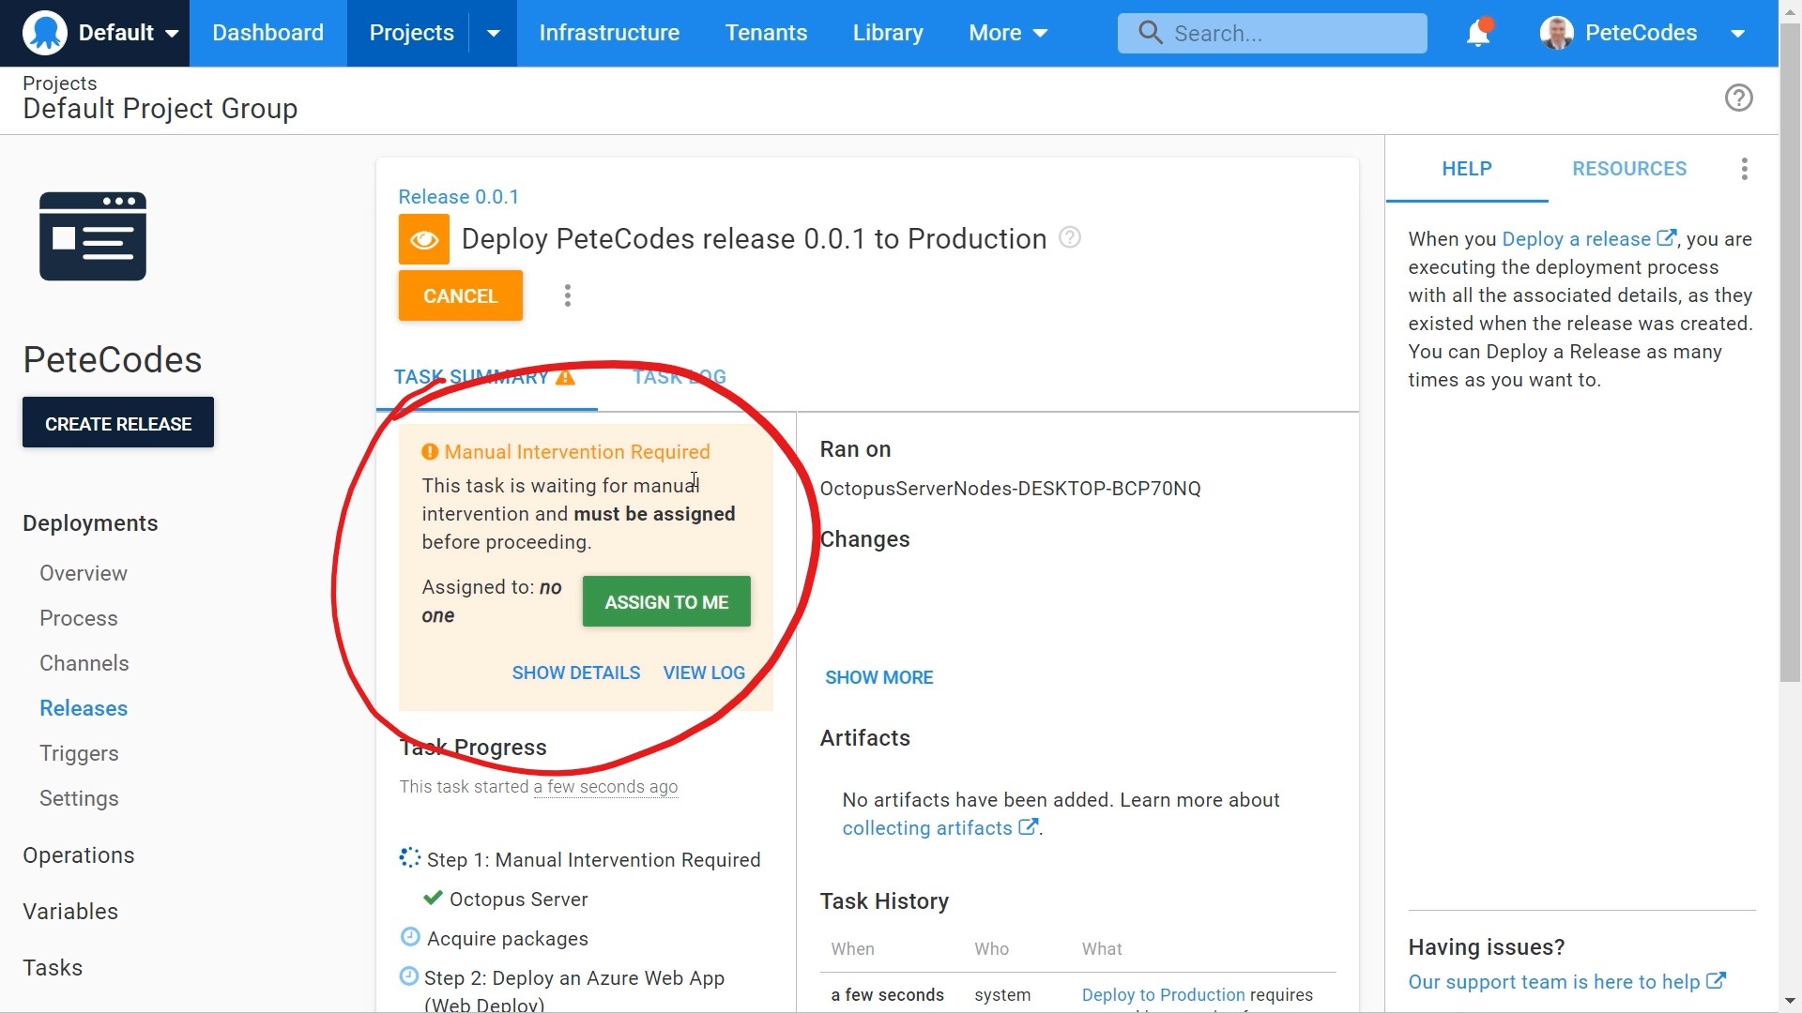Open the Tasks section

click(53, 968)
